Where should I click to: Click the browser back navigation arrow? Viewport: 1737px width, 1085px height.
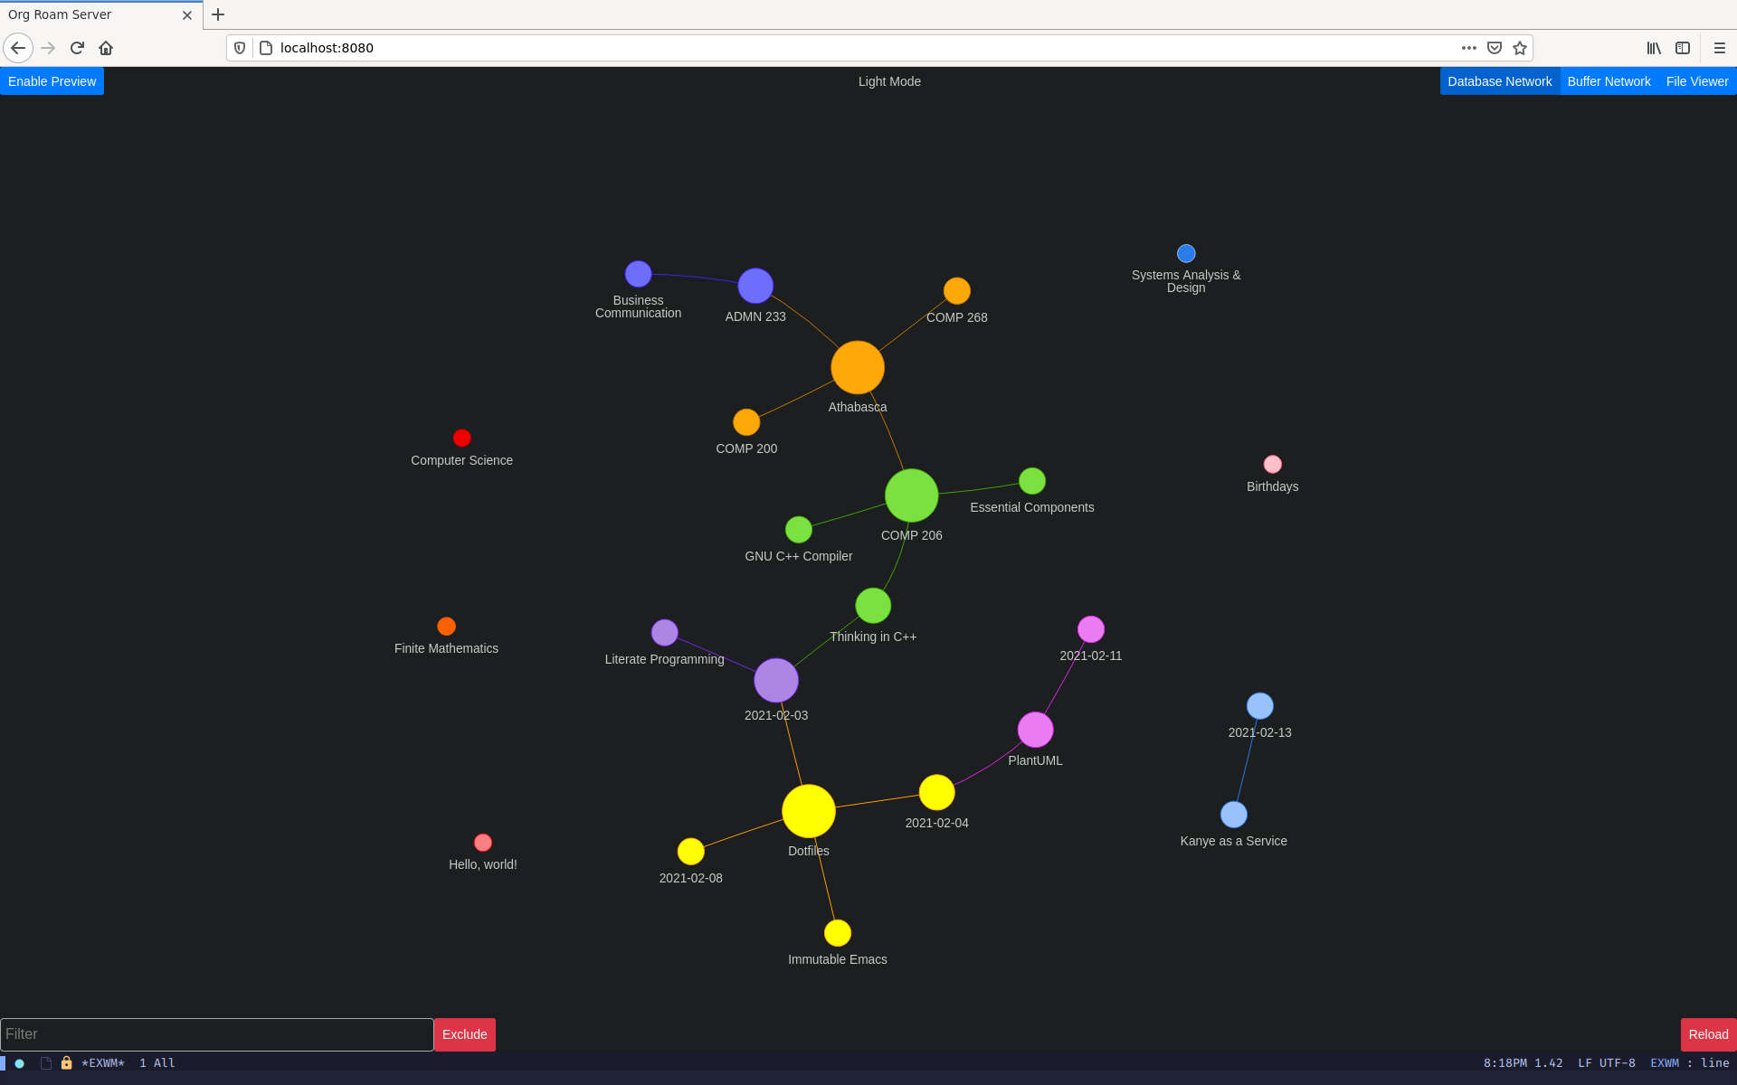click(19, 48)
